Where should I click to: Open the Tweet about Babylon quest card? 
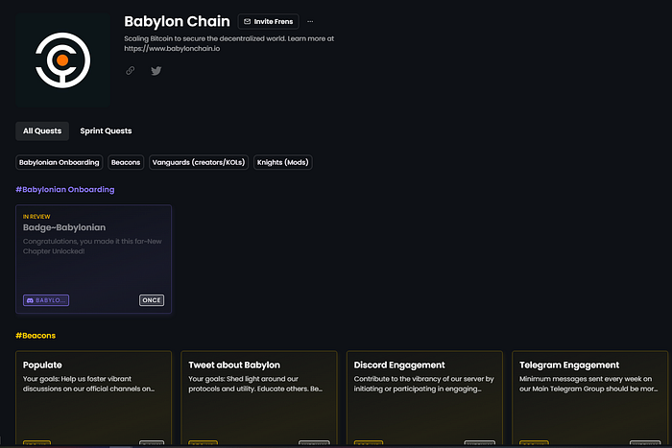pyautogui.click(x=259, y=398)
